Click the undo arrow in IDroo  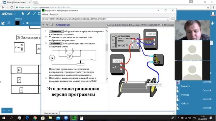[x=3, y=23]
